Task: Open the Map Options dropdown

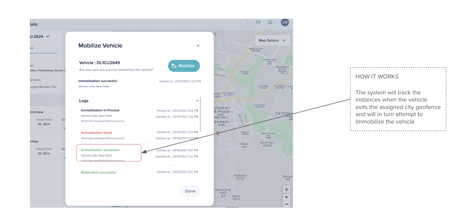Action: 272,40
